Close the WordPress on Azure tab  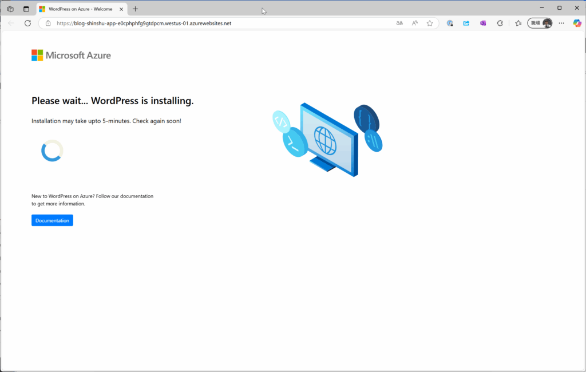tap(121, 9)
